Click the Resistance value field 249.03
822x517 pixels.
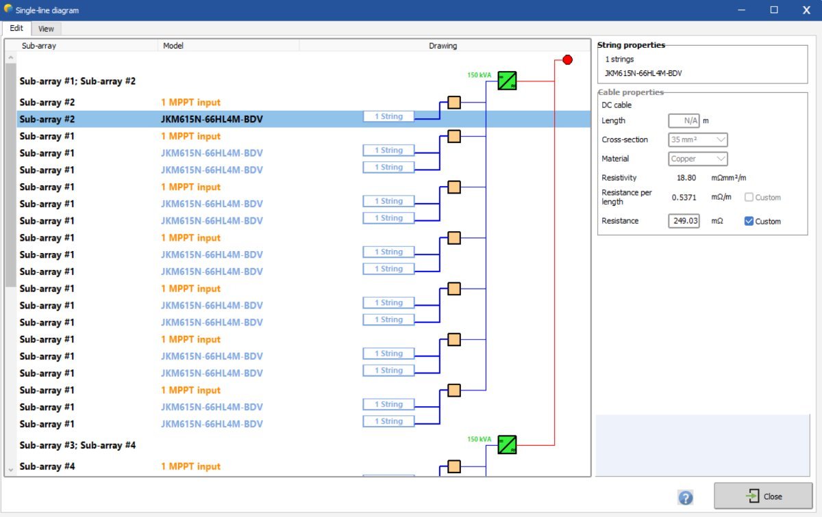tap(684, 222)
